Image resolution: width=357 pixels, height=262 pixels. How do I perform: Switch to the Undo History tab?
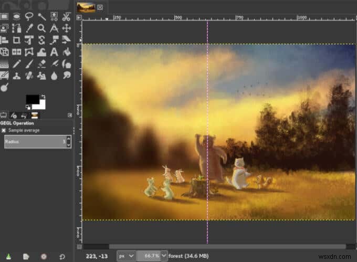(24, 116)
